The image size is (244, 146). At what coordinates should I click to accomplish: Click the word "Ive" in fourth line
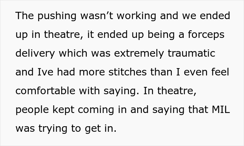coord(45,72)
